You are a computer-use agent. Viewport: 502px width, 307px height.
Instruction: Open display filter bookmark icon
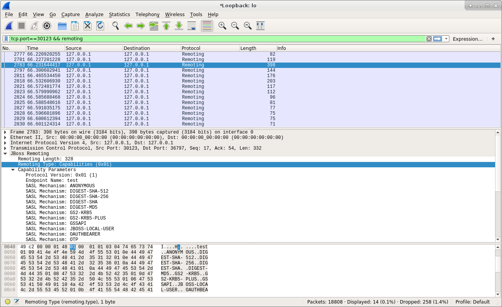6,39
